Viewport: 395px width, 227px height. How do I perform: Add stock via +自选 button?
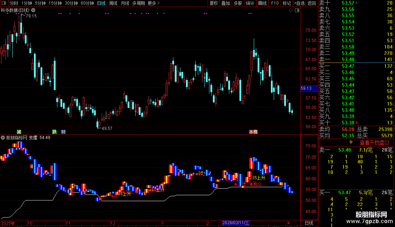(x=299, y=3)
